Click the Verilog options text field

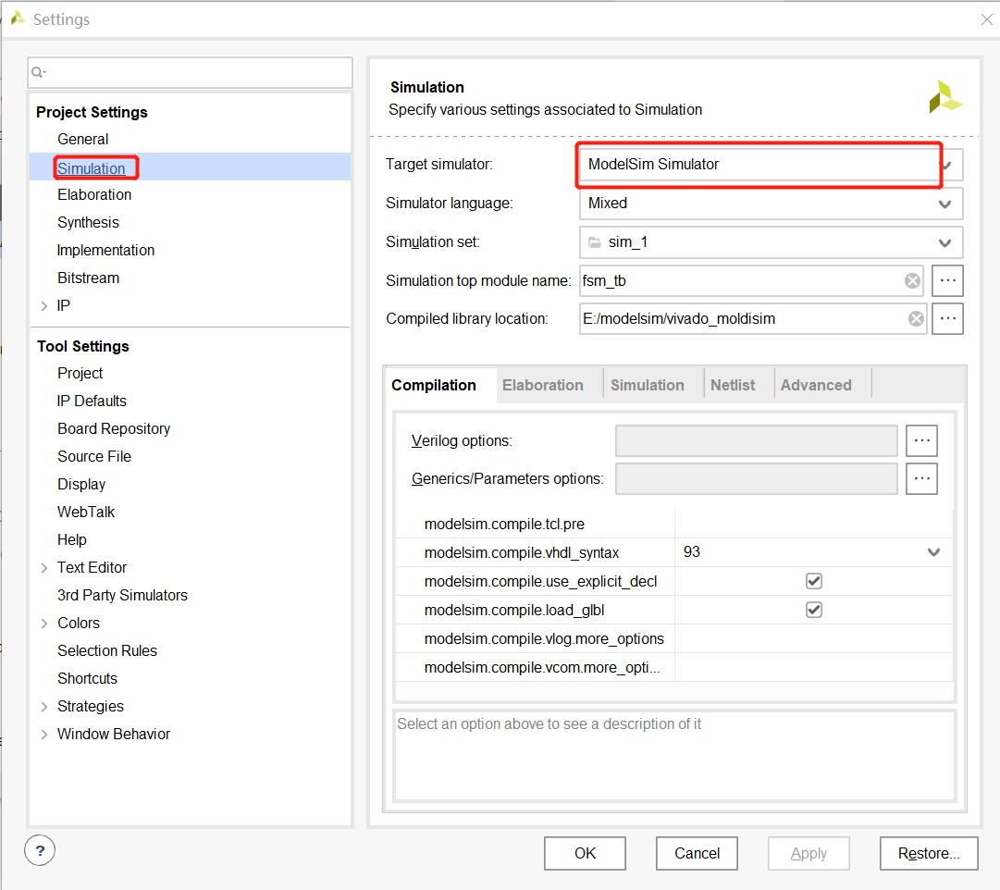tap(756, 440)
